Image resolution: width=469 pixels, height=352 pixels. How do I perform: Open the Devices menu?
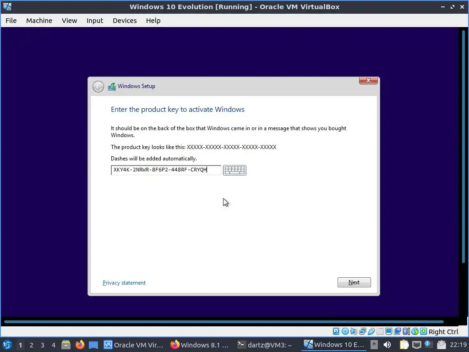(125, 20)
